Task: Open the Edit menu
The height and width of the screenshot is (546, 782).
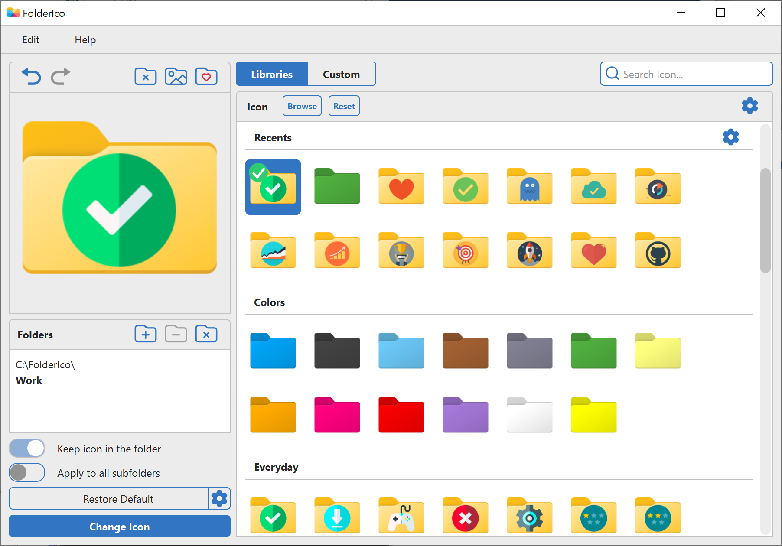Action: pos(30,39)
